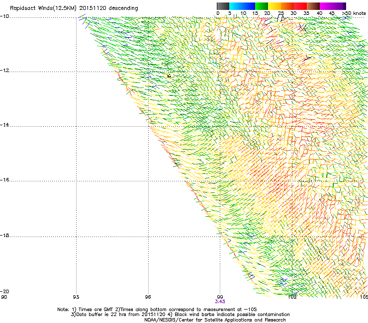Click the 'Data buffer is 22 hrs' note line
Image resolution: width=368 pixels, height=323 pixels.
pos(180,315)
